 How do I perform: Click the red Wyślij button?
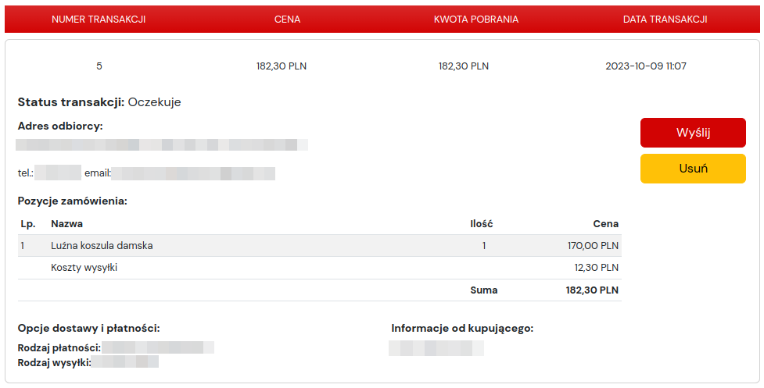pos(693,133)
